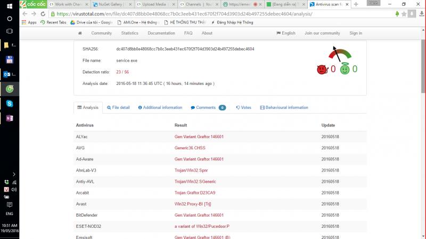Open Statistics in the navigation bar

coord(129,33)
